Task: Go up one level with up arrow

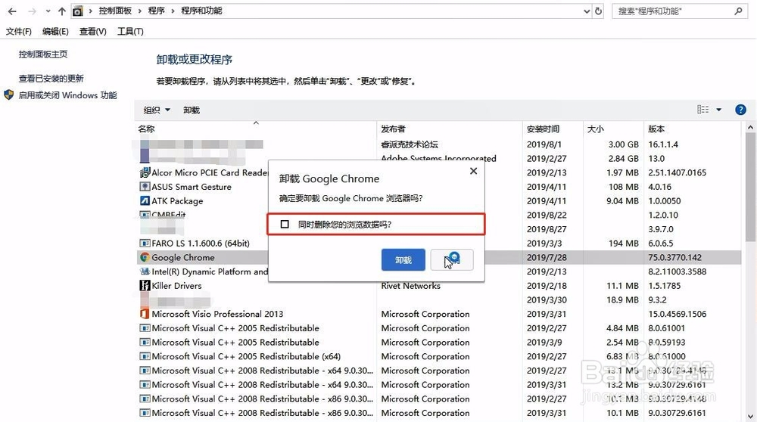Action: coord(62,11)
